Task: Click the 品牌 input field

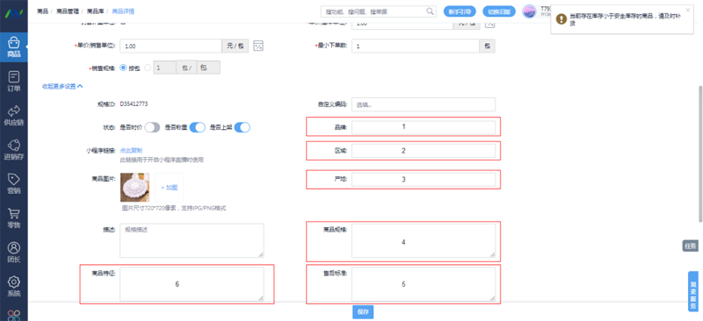Action: (424, 127)
